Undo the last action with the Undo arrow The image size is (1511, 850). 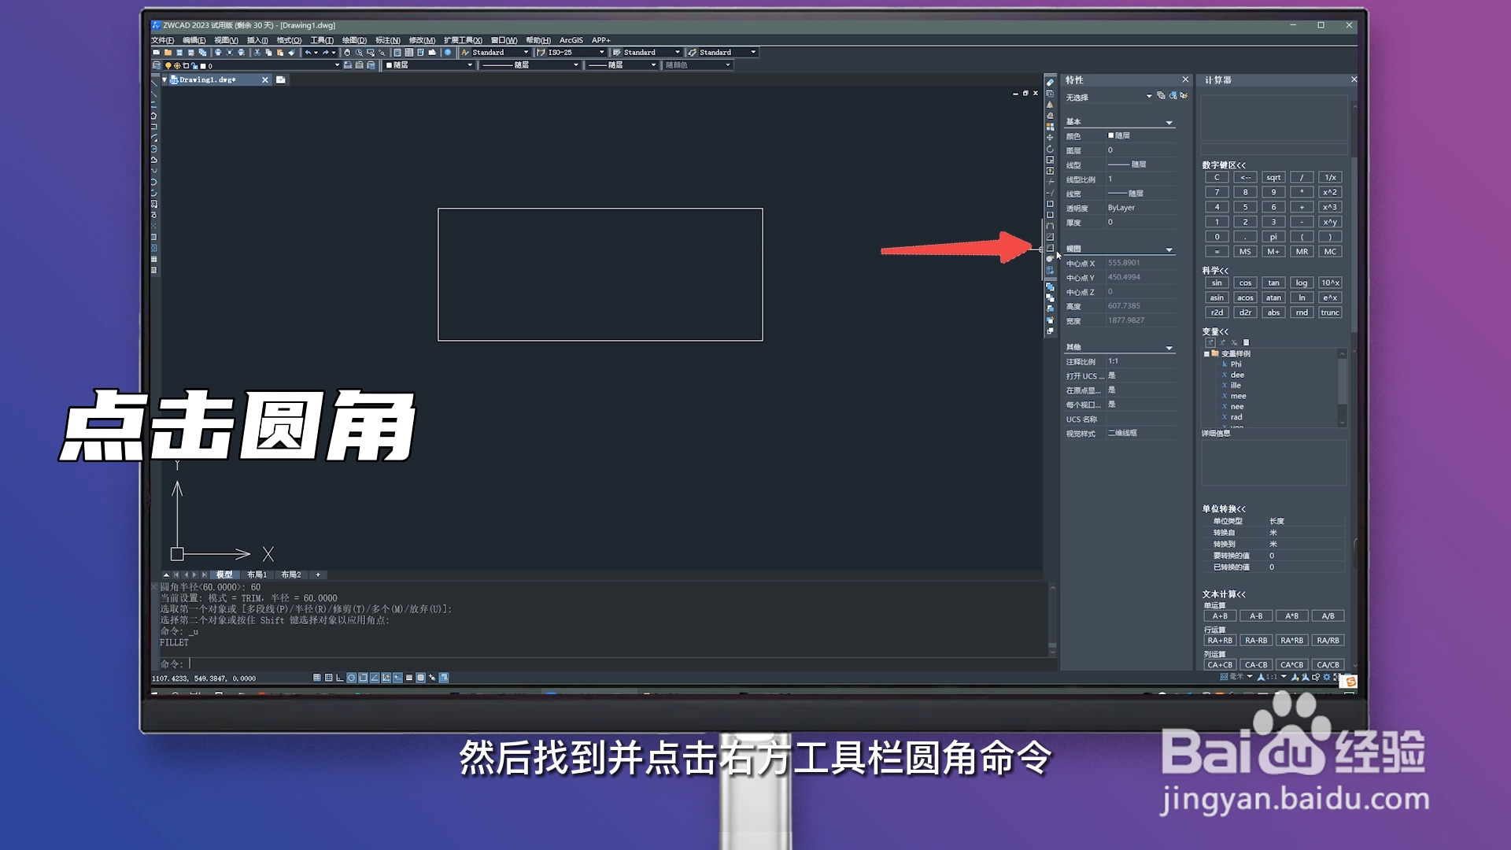308,52
